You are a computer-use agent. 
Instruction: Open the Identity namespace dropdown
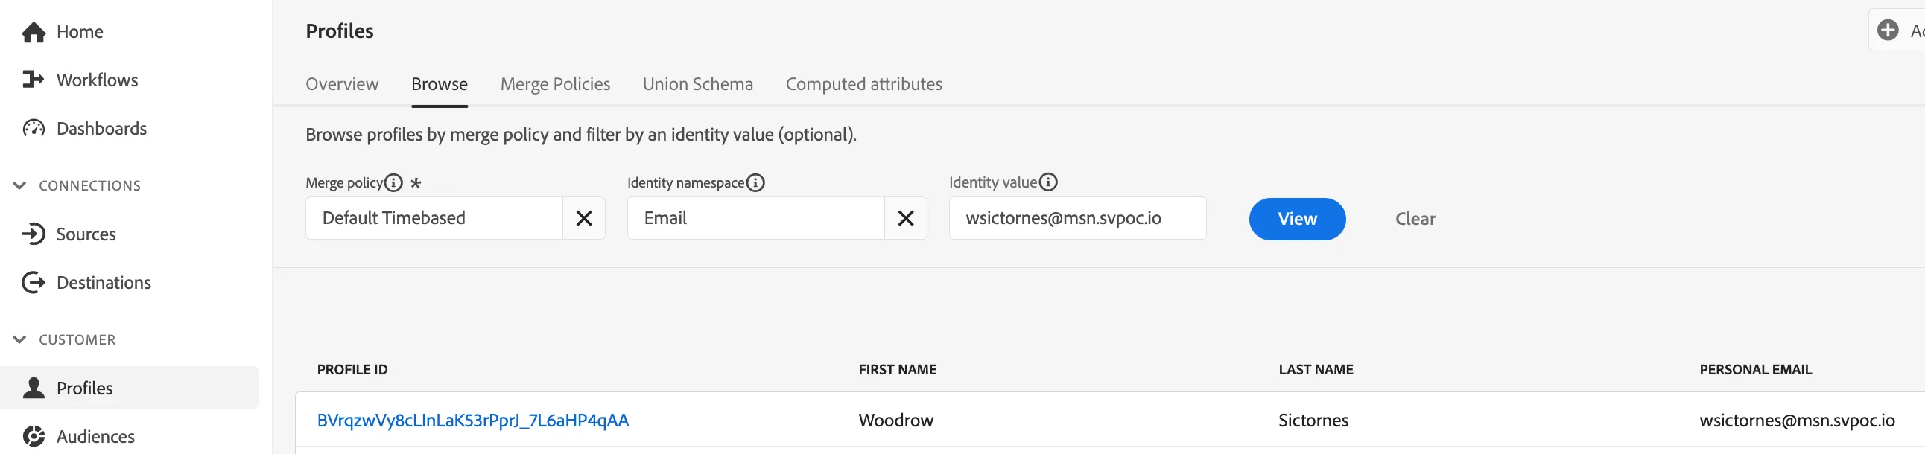point(755,218)
